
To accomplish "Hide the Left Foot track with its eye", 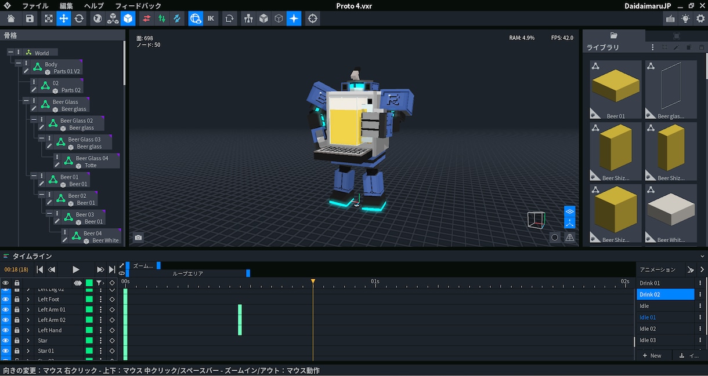I will point(6,300).
